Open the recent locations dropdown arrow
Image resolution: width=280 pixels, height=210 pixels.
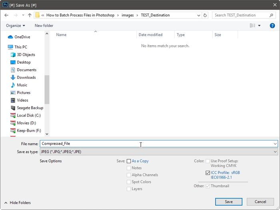(x=23, y=15)
